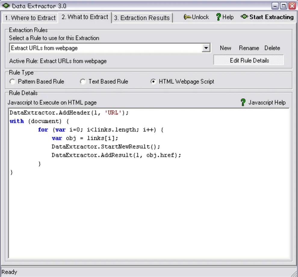Select the Pattern Based Rule radio button
The image size is (298, 277).
13,82
